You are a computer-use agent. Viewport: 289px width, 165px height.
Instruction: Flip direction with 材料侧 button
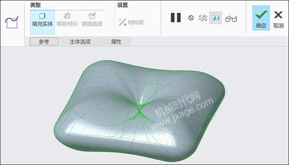coord(131,22)
